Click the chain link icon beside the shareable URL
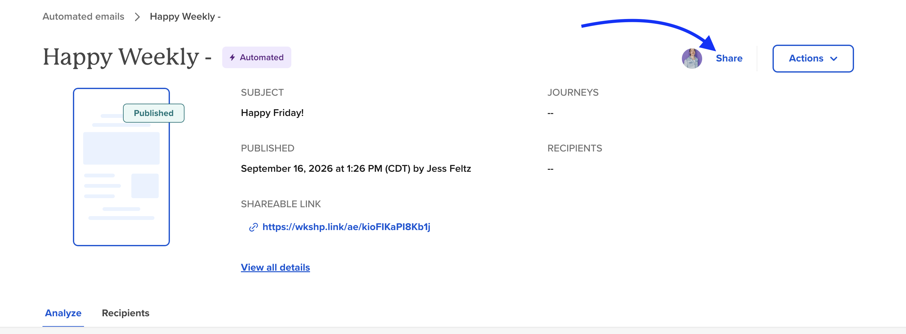The image size is (906, 334). [253, 227]
